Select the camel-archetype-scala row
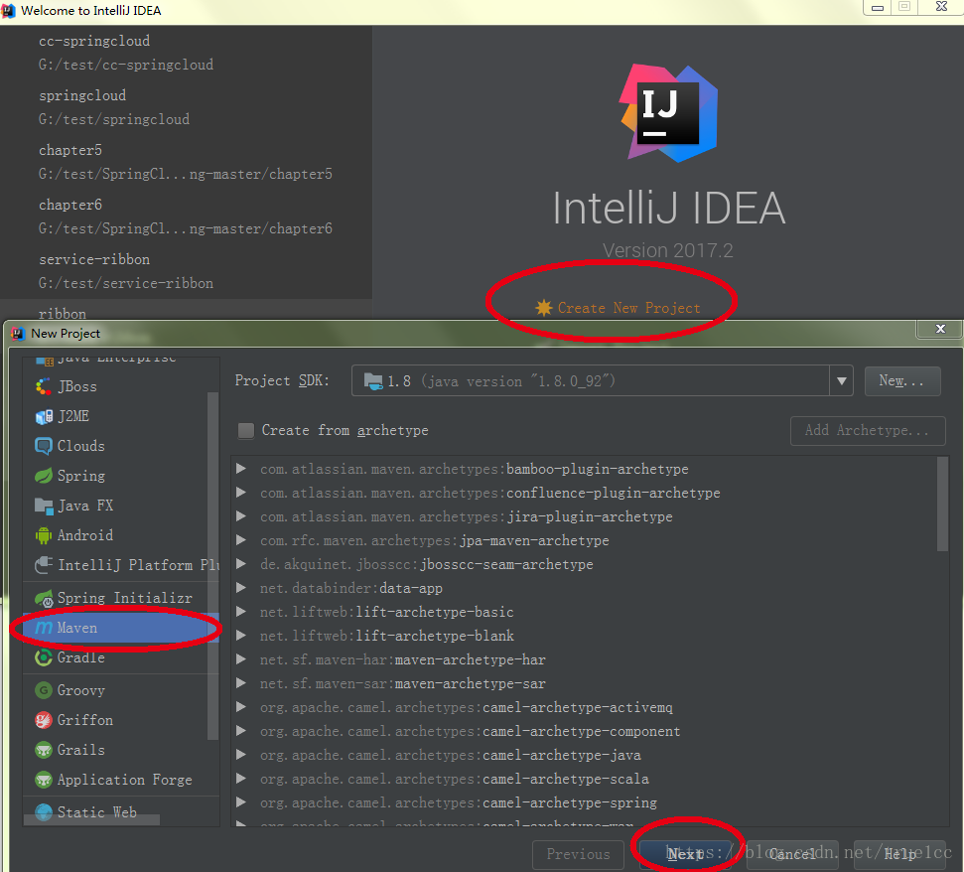The image size is (964, 872). (586, 779)
